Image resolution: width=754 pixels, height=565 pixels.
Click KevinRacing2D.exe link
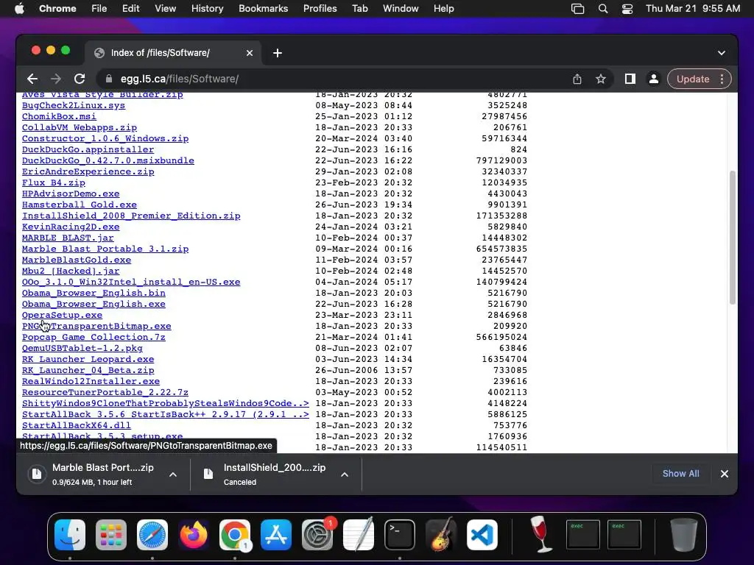tap(71, 227)
